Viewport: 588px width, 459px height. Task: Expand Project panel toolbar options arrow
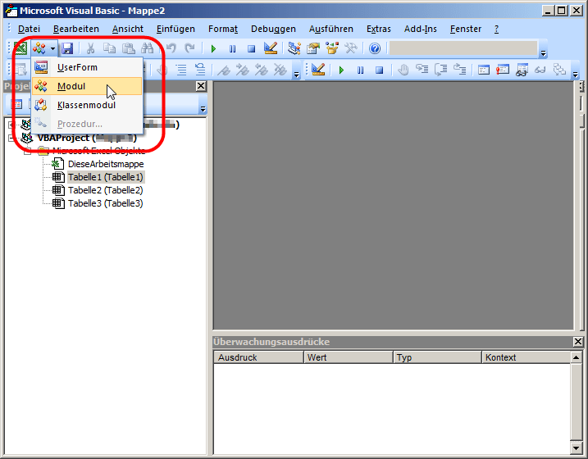click(203, 109)
